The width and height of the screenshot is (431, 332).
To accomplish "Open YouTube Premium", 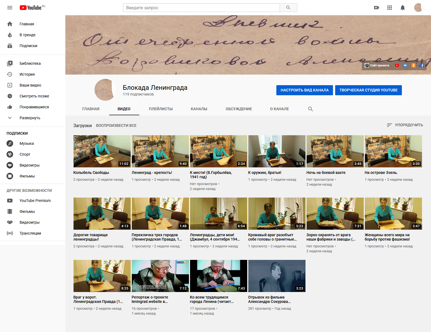I will [33, 201].
